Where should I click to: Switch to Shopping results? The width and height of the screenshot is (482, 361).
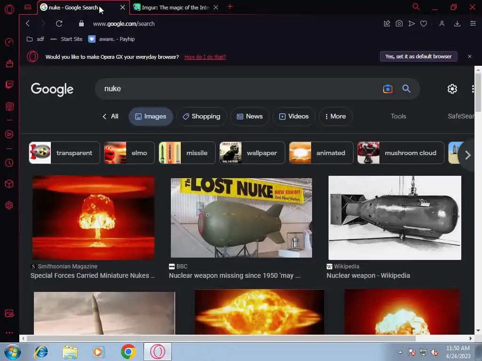(x=201, y=117)
